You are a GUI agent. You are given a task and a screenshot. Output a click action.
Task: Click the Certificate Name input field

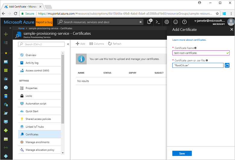[x=199, y=53]
